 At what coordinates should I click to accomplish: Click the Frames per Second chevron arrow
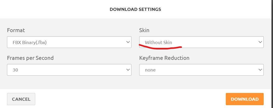[128, 70]
